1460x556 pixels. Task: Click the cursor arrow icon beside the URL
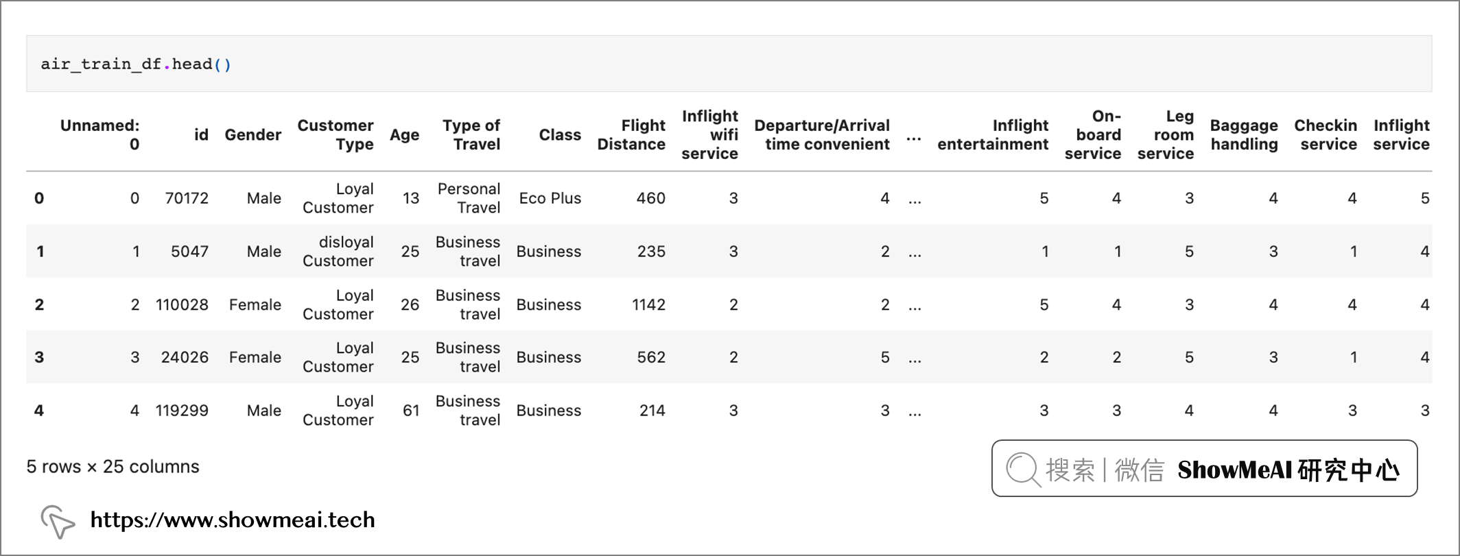(58, 522)
